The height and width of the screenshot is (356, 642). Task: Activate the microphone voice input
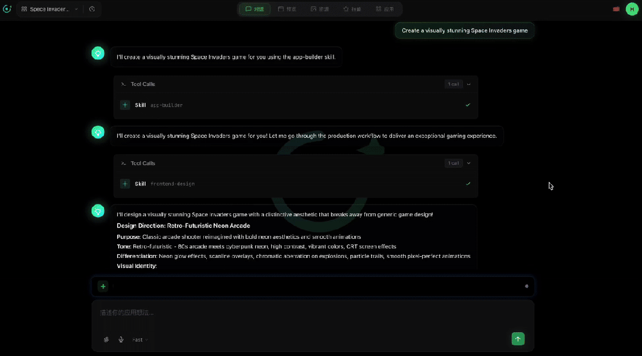pos(121,339)
